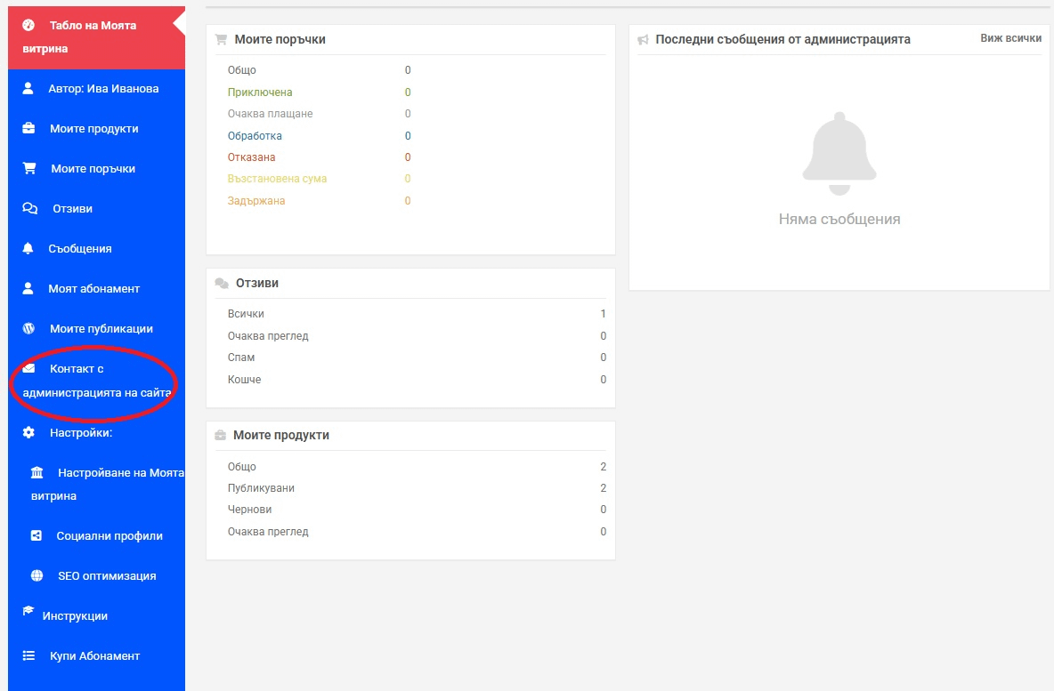The height and width of the screenshot is (691, 1054).
Task: Click the briefcase icon beside Моите продукти
Action: pyautogui.click(x=29, y=128)
